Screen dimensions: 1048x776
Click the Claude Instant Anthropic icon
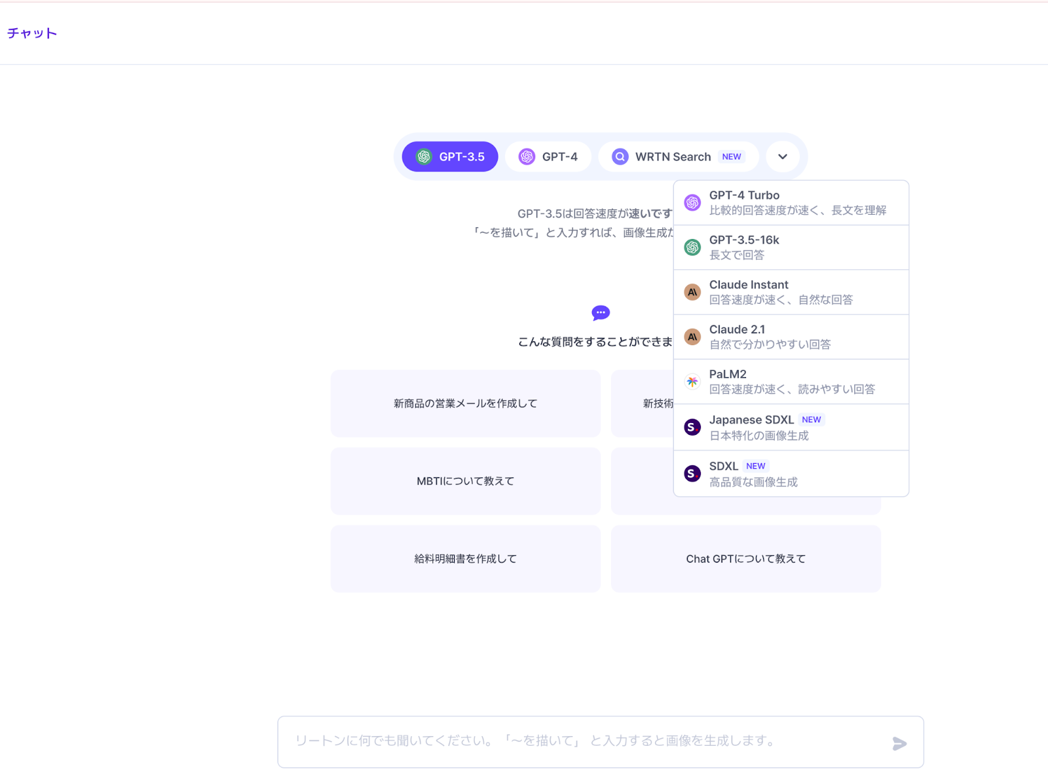click(x=692, y=292)
